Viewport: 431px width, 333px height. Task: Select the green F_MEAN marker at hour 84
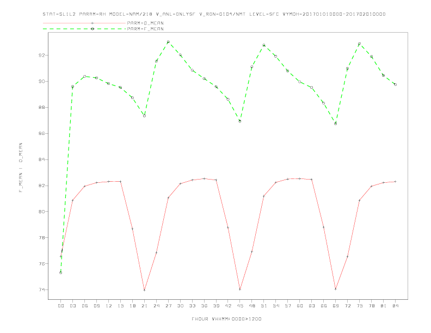[x=395, y=84]
